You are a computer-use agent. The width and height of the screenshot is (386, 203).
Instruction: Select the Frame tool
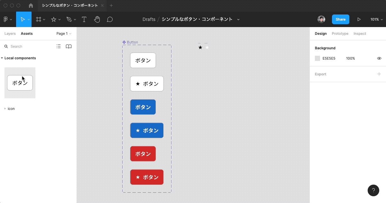pos(38,19)
